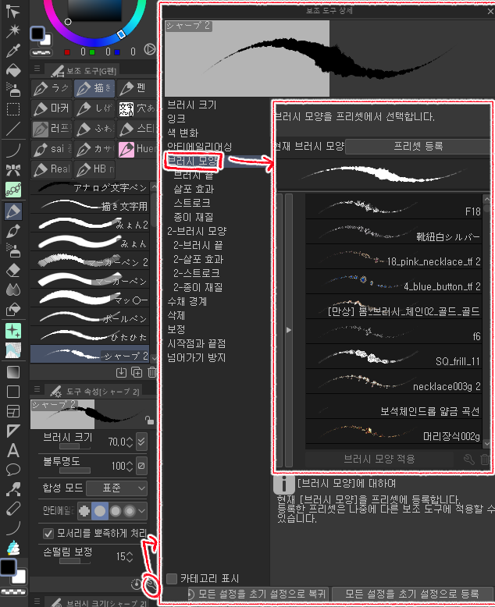Reset tool property with the circular reset icon
This screenshot has width=495, height=607.
[136, 584]
